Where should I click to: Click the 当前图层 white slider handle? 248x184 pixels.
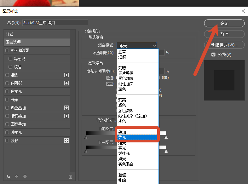[x=166, y=138]
